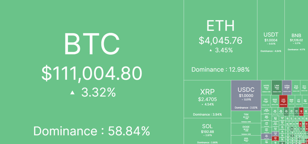Click the ADA tile
Viewport: 308px width, 144px height.
click(x=246, y=140)
